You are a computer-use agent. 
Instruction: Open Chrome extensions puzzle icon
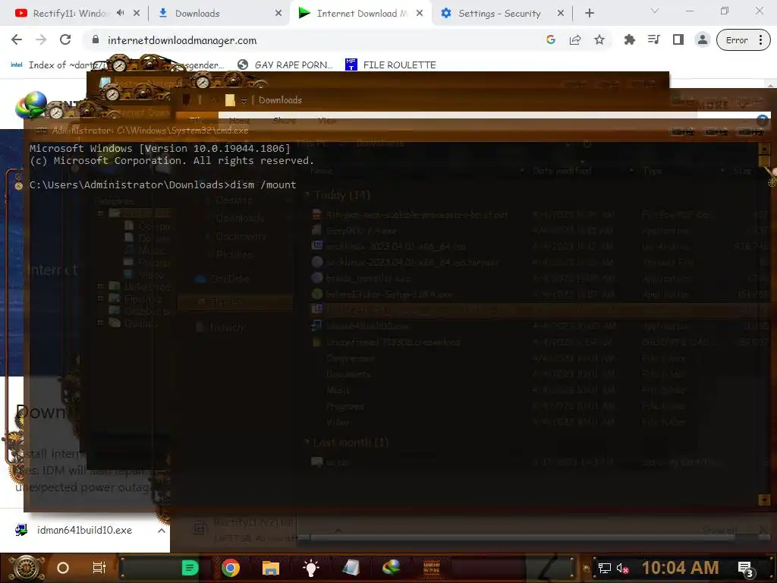[x=629, y=40]
